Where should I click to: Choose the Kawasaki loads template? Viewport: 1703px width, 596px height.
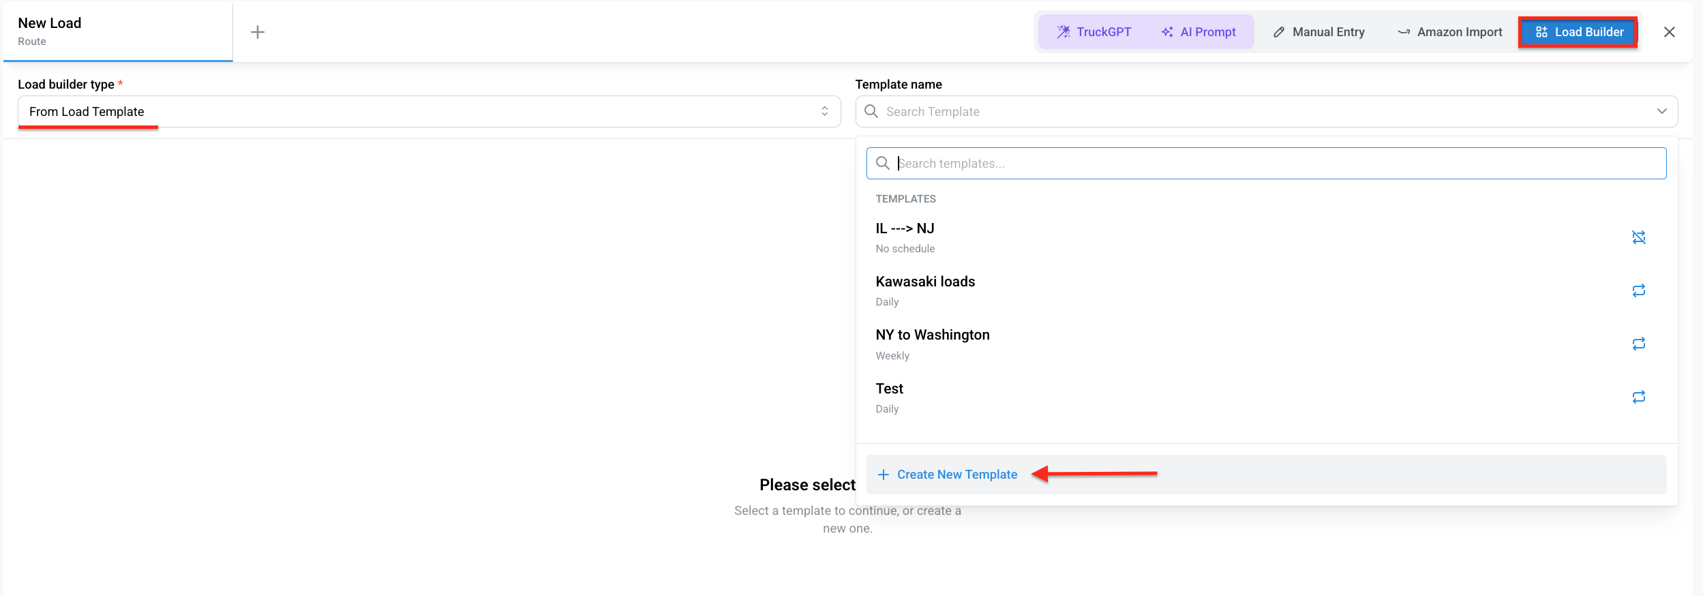tap(1266, 290)
